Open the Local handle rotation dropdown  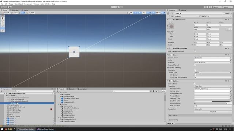pyautogui.click(x=14, y=13)
